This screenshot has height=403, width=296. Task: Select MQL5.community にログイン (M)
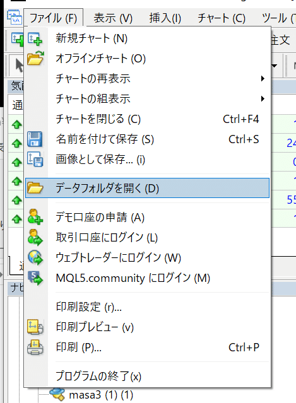[147, 278]
